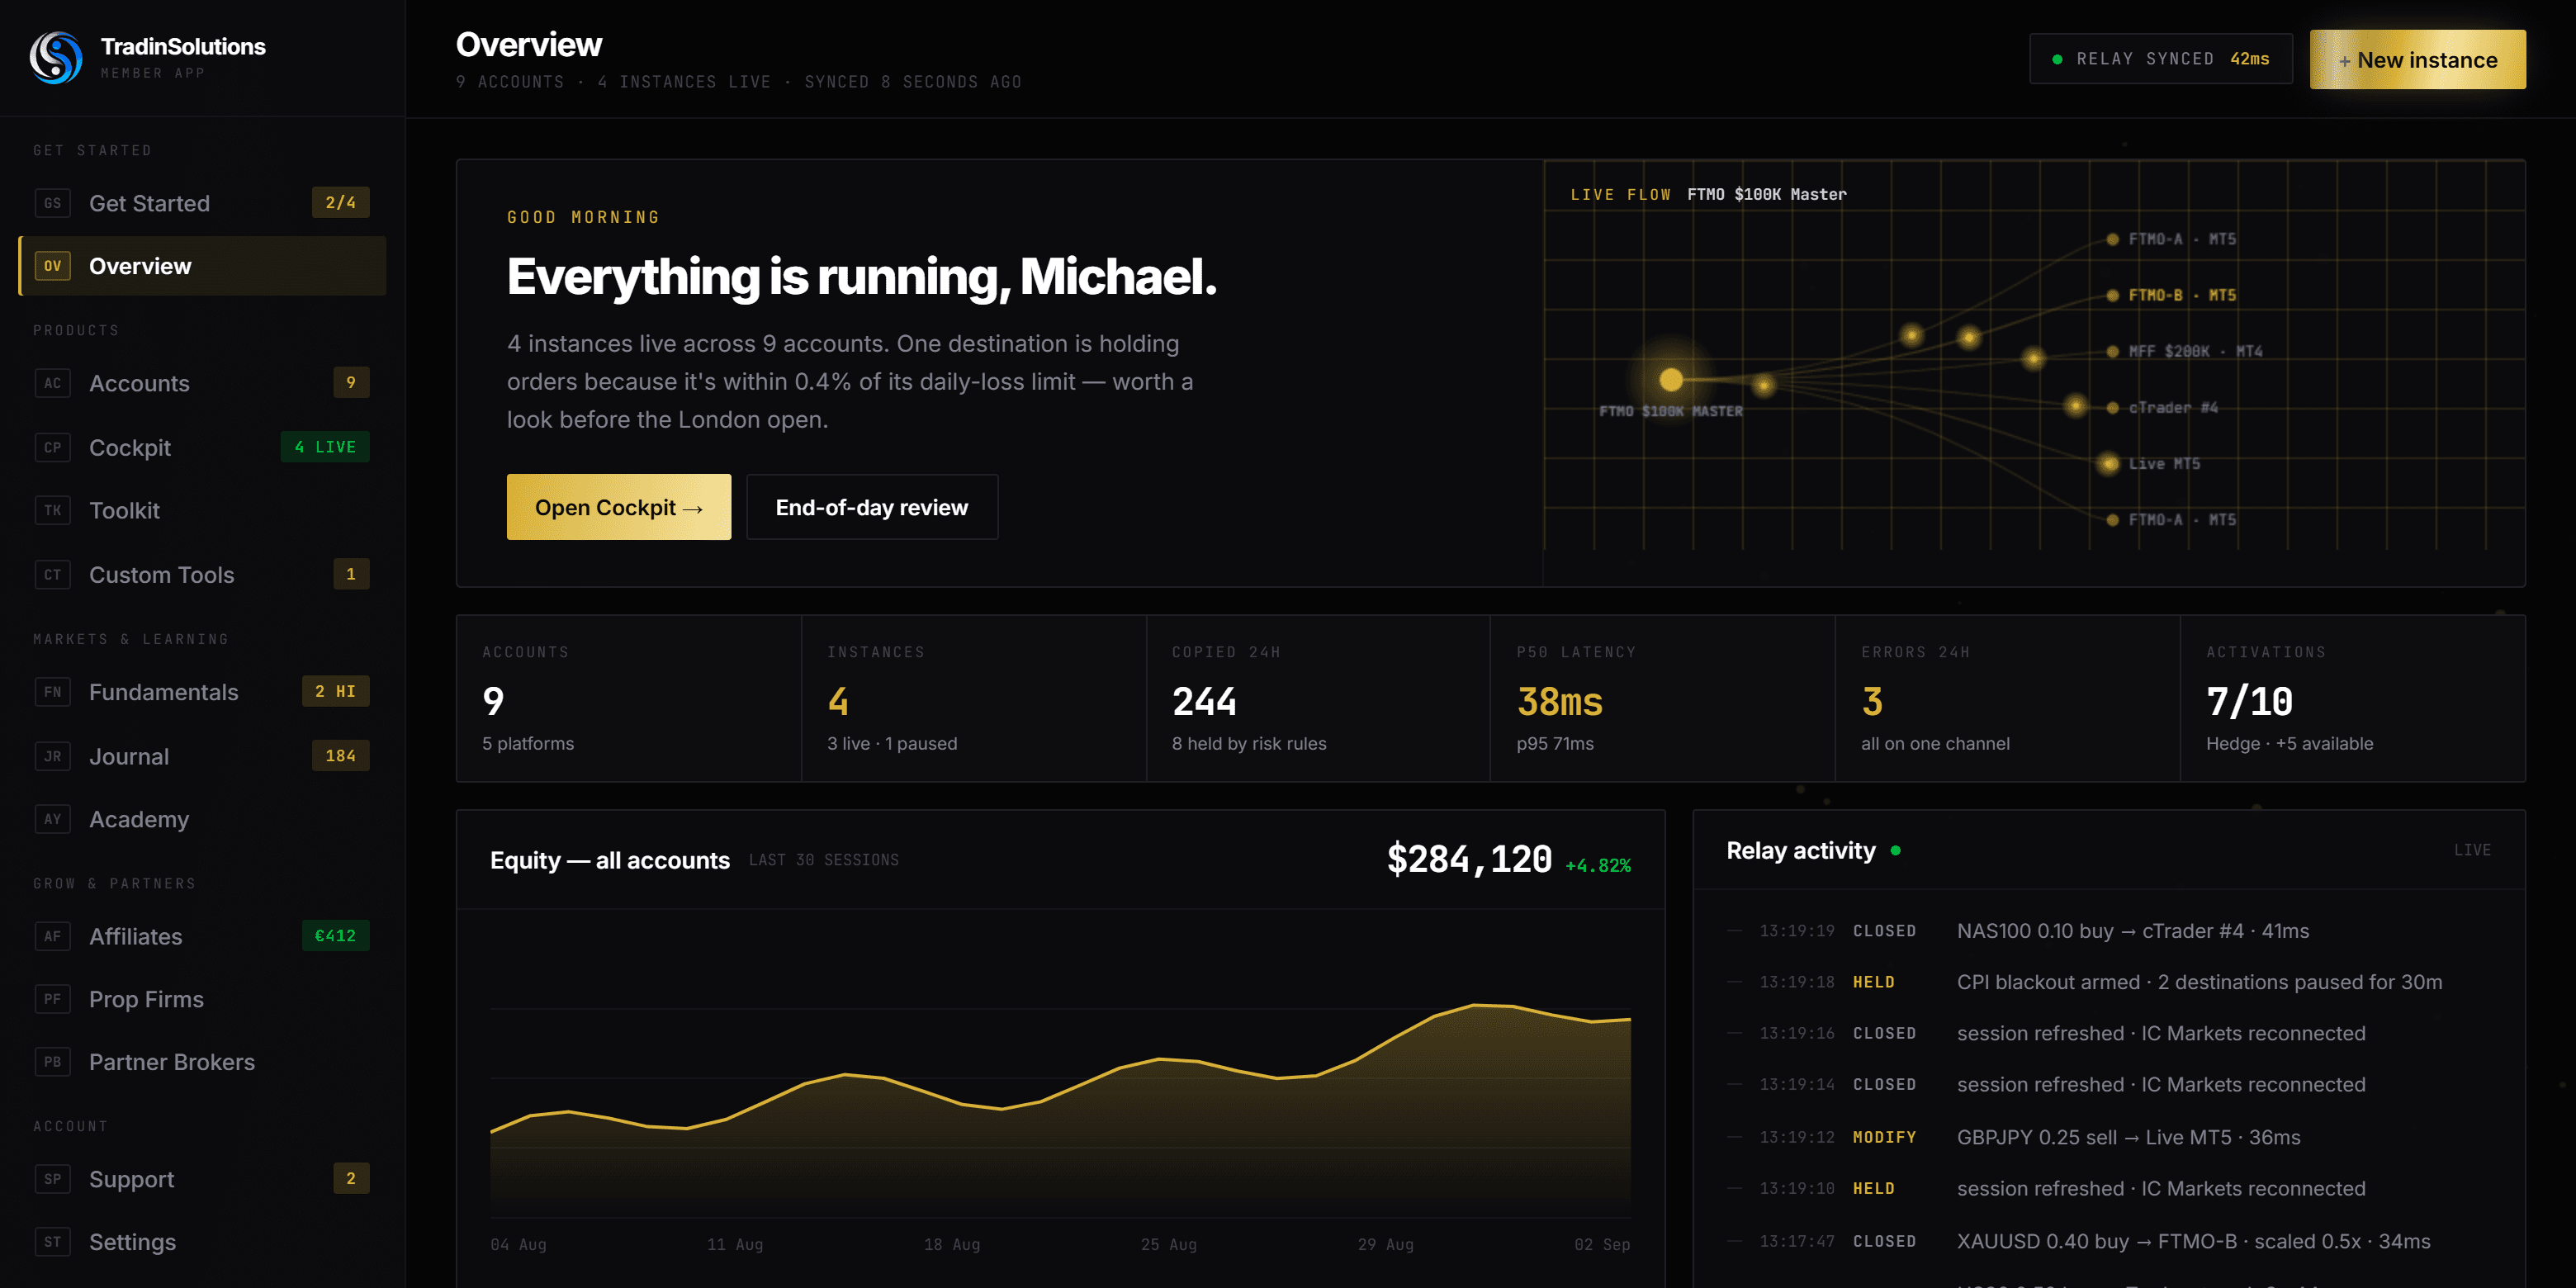Click the 4 LIVE badge on Cockpit
2576x1288 pixels.
(325, 447)
